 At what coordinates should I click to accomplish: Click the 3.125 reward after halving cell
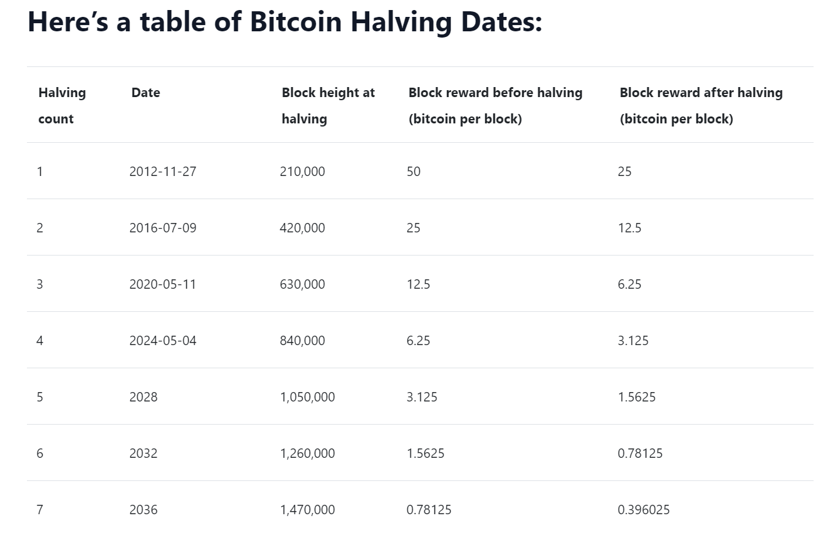pyautogui.click(x=632, y=340)
